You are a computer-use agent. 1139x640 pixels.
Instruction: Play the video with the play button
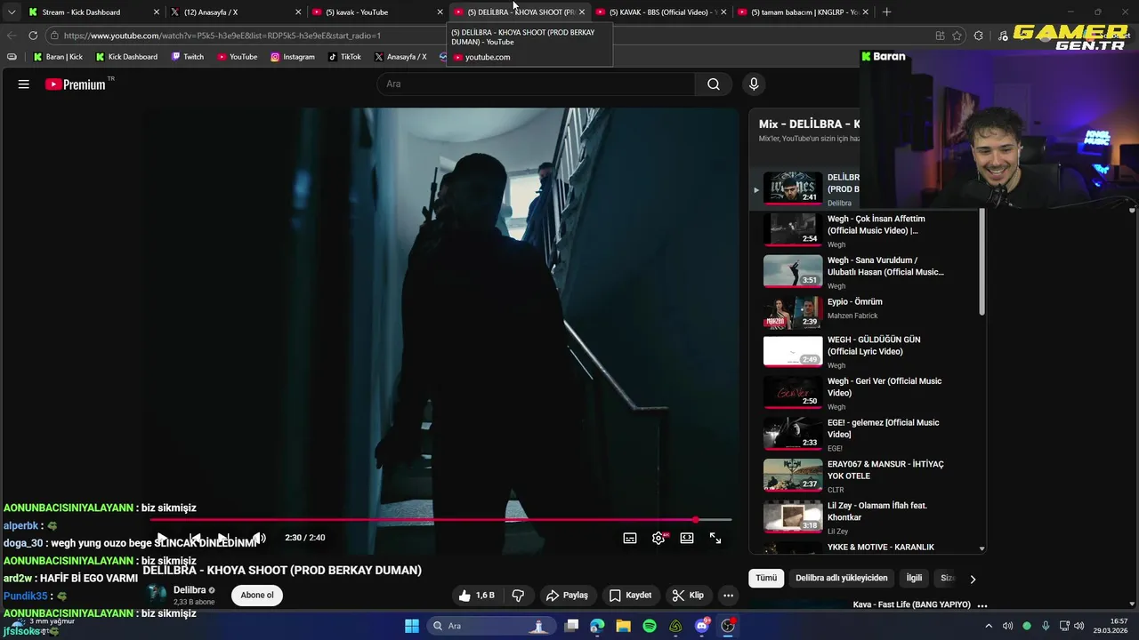pos(162,539)
